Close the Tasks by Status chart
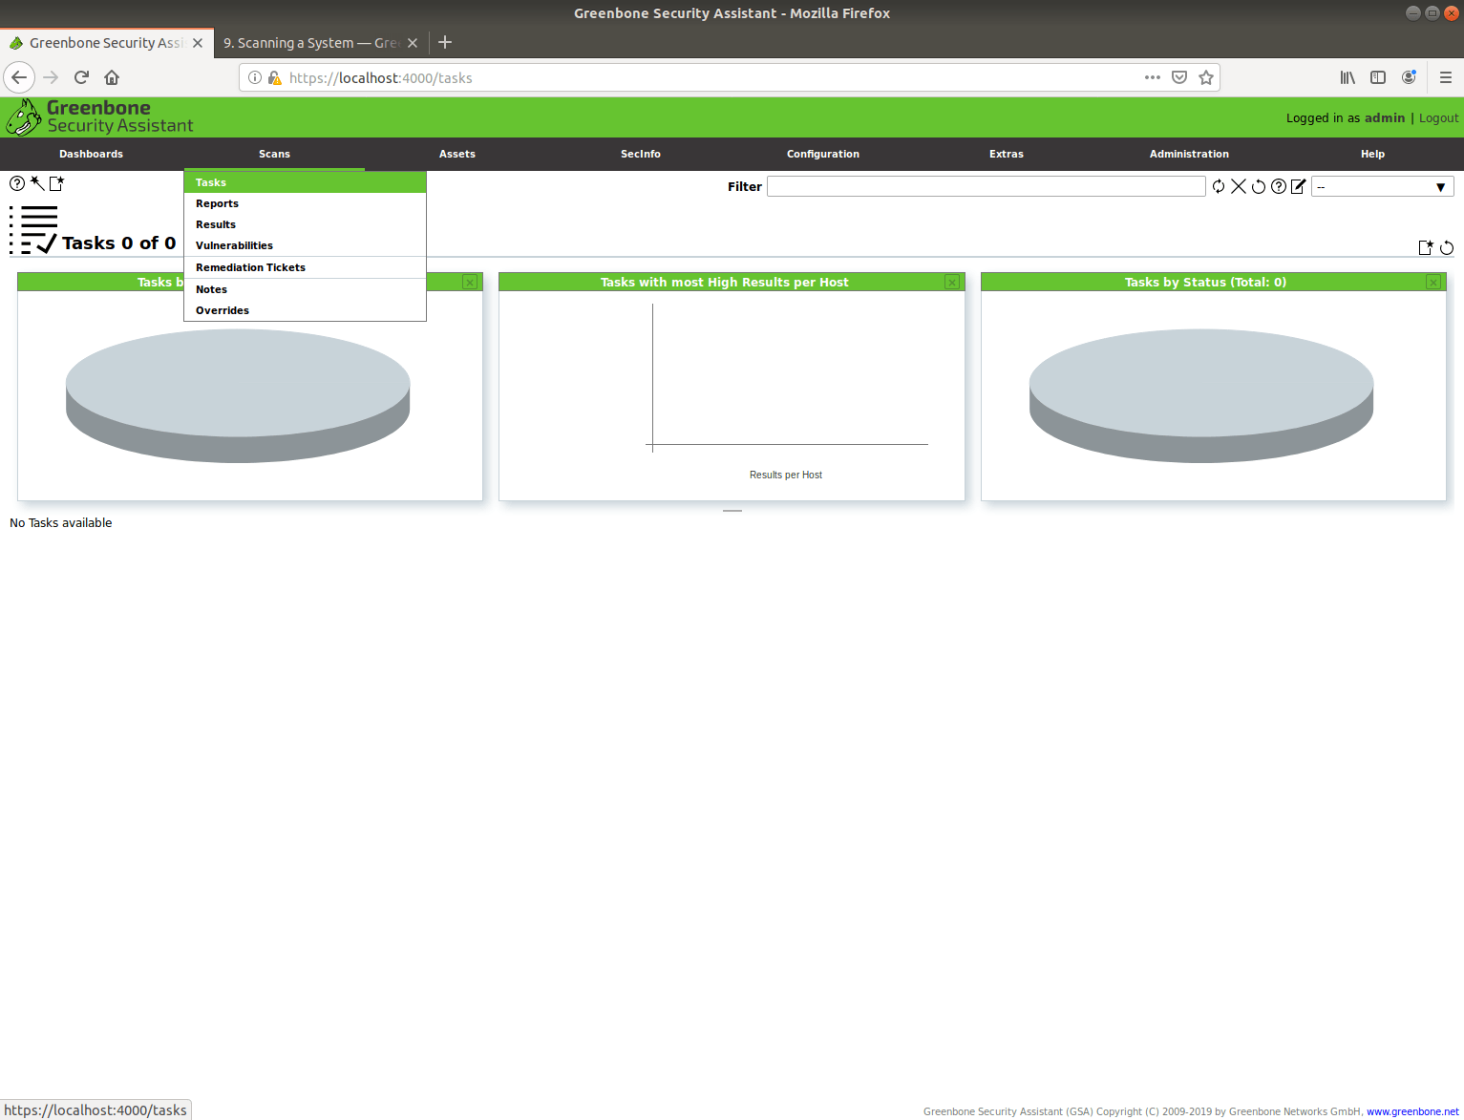This screenshot has height=1120, width=1464. pyautogui.click(x=1432, y=282)
